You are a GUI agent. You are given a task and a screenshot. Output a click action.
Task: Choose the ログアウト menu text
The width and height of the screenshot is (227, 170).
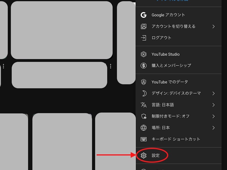[x=161, y=38]
